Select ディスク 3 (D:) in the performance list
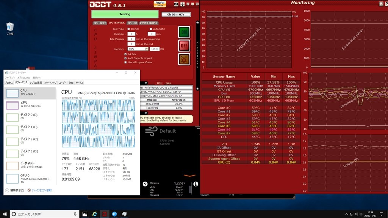 [30, 153]
